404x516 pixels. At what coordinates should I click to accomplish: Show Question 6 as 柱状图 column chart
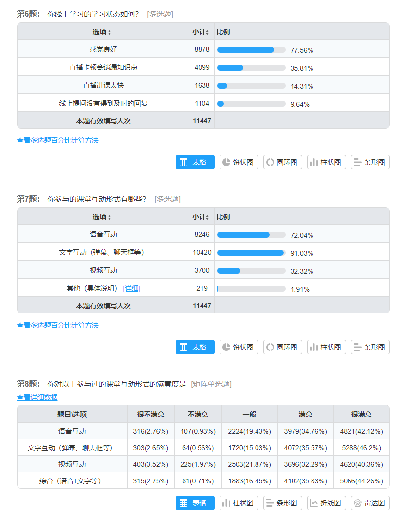click(326, 162)
